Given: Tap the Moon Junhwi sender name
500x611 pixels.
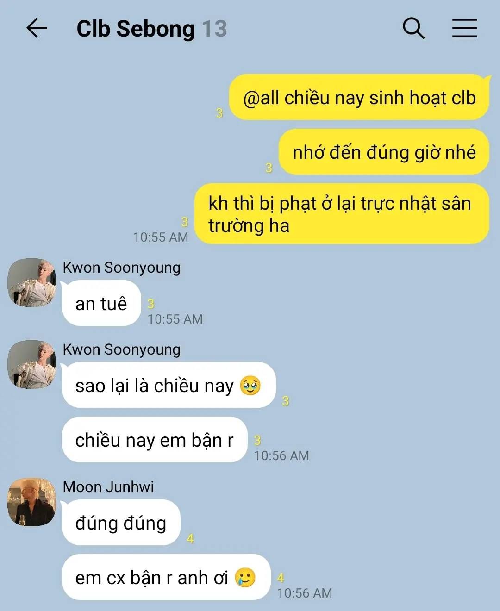Looking at the screenshot, I should pos(108,487).
